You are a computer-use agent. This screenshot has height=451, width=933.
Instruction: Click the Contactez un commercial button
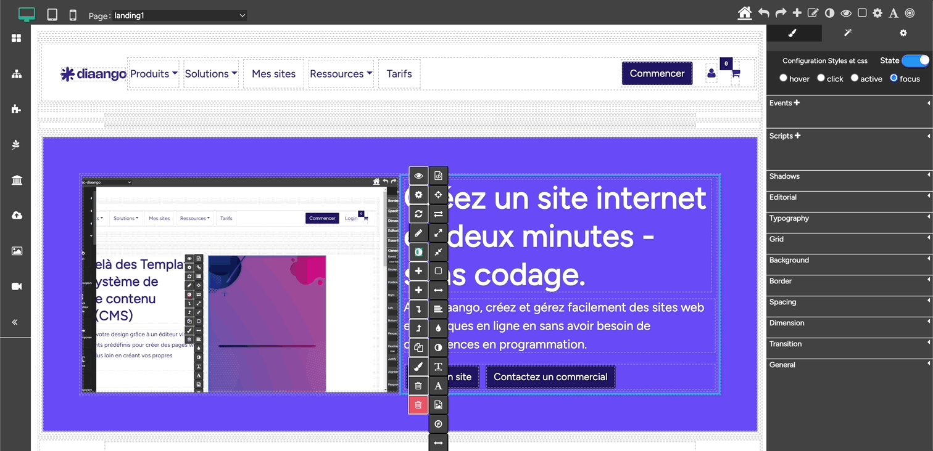tap(550, 377)
